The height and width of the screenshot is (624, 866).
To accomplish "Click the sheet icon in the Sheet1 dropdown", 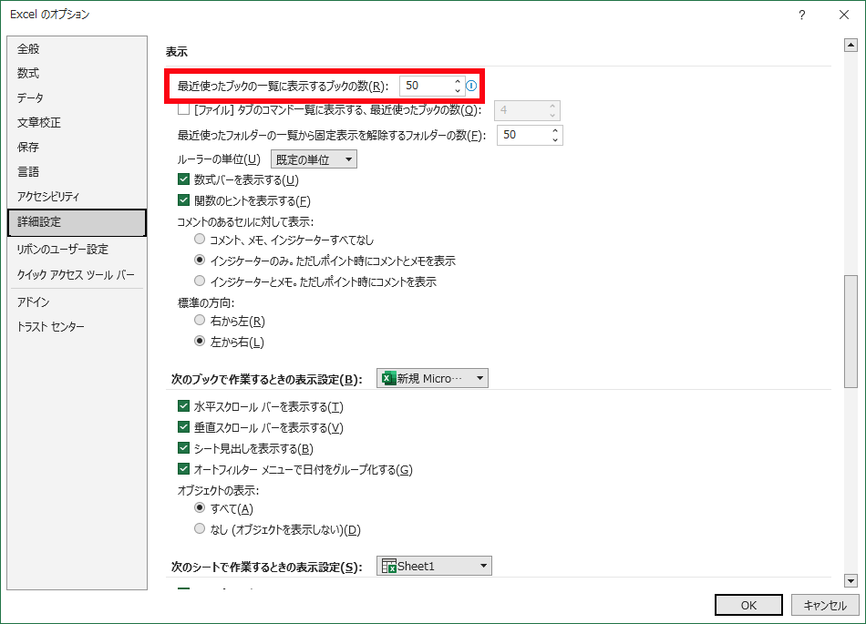I will (x=389, y=566).
